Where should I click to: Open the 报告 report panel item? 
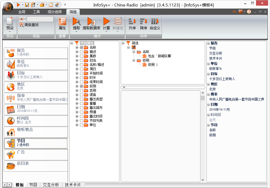pyautogui.click(x=36, y=53)
